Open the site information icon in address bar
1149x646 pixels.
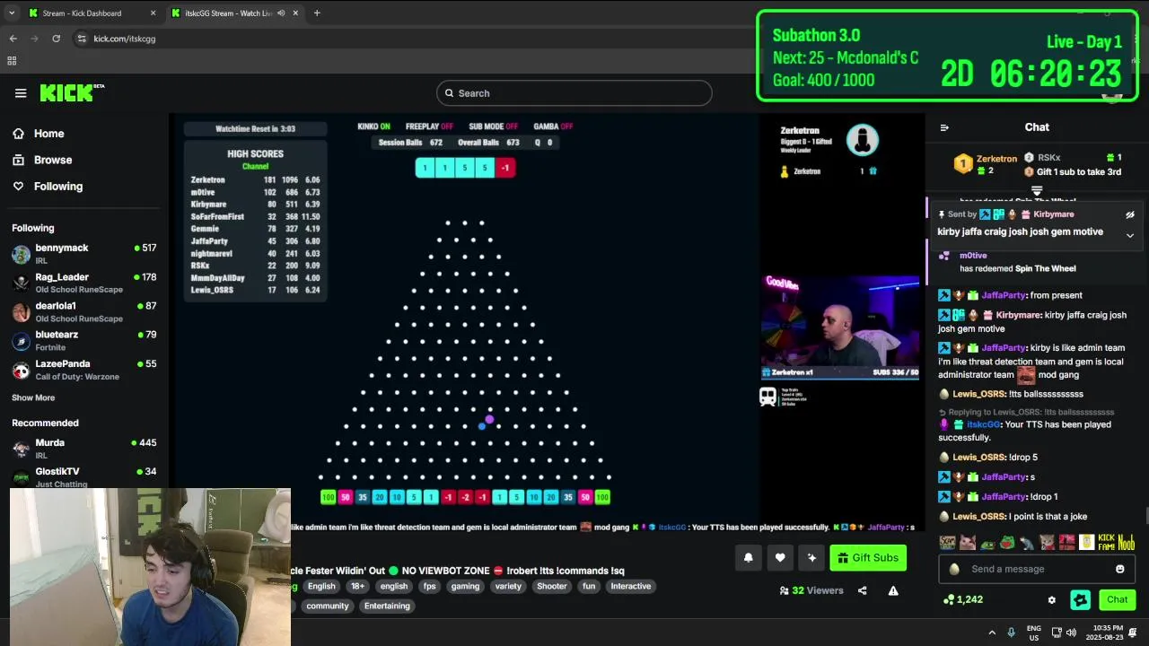[x=82, y=39]
